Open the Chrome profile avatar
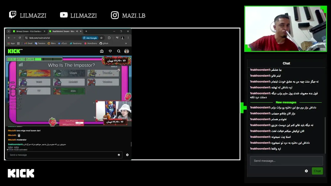 point(123,38)
